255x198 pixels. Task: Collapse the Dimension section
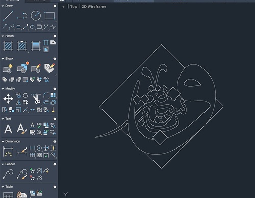point(3,141)
